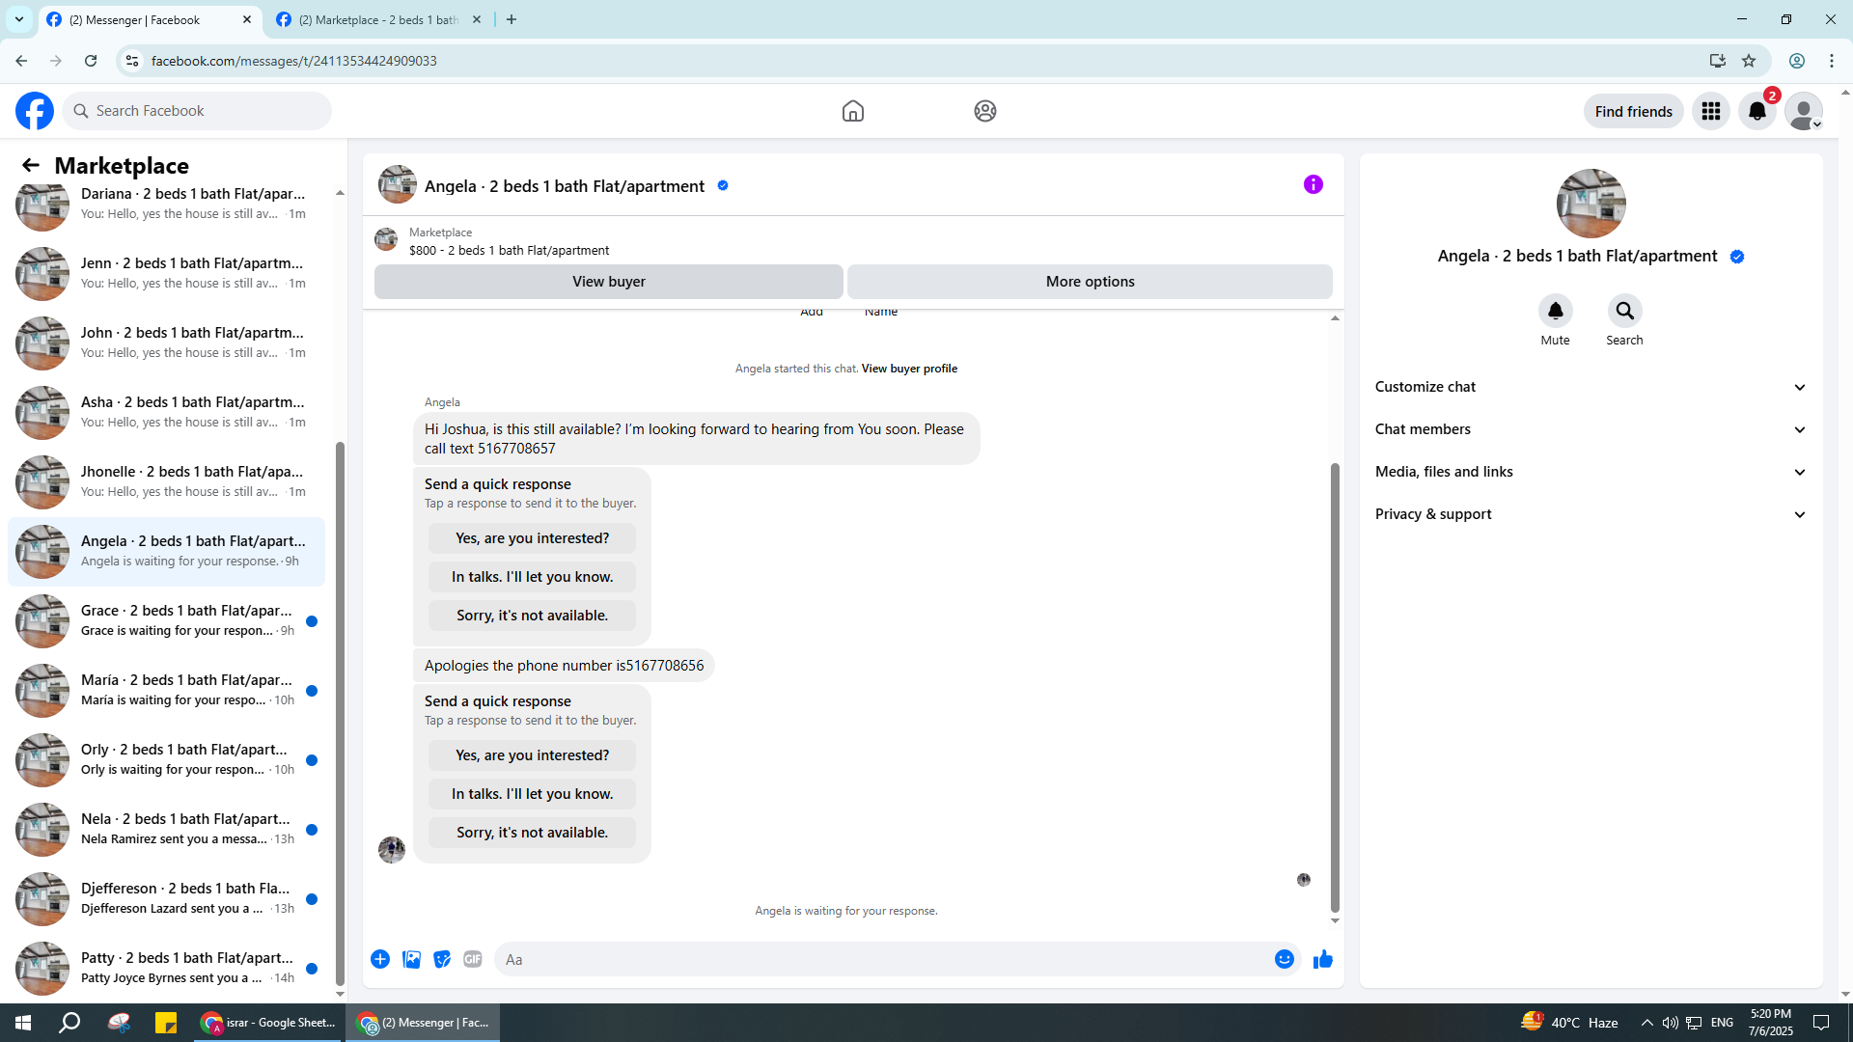Open the Google Sheets taskbar window
The height and width of the screenshot is (1042, 1853).
click(268, 1023)
